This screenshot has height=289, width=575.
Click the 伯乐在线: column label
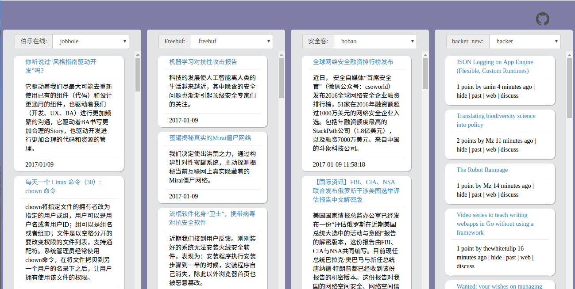[34, 42]
